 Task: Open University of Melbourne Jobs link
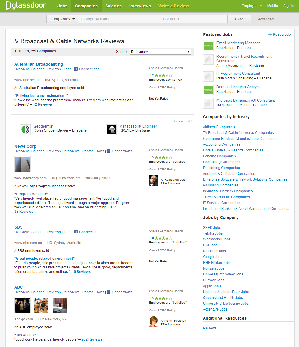click(x=226, y=304)
